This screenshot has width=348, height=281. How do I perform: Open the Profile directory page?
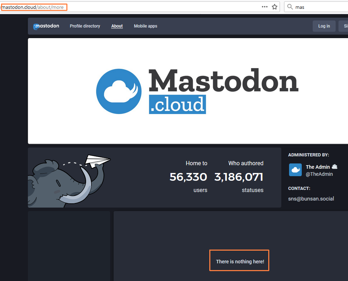85,26
